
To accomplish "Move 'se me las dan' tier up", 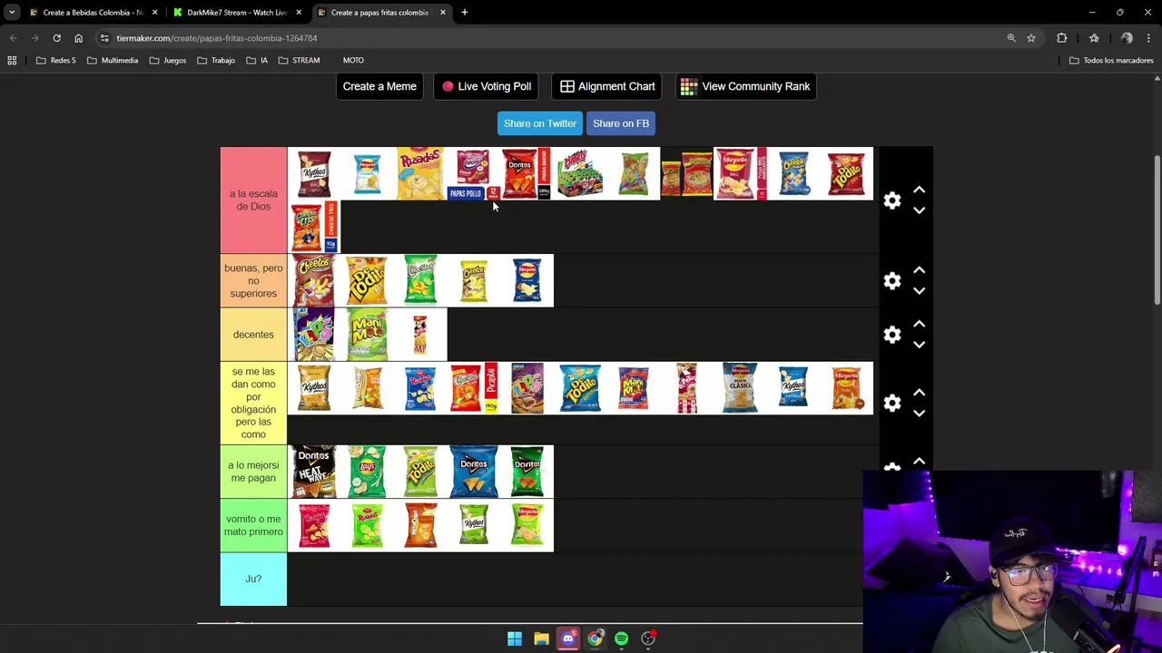I will [919, 393].
